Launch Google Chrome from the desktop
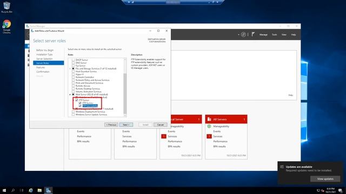The image size is (346, 194). point(6,26)
